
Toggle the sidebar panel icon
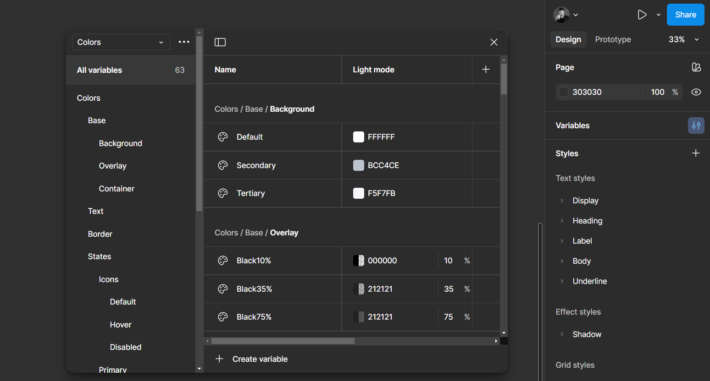point(220,42)
